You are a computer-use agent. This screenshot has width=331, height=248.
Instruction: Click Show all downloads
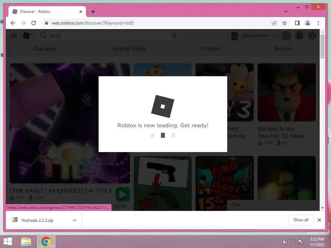301,220
